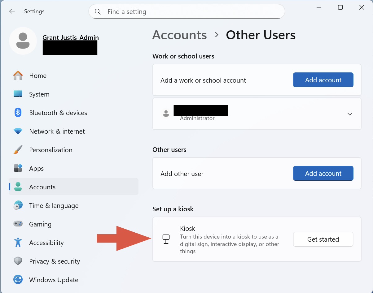Open the Home settings page
Image resolution: width=373 pixels, height=293 pixels.
[x=73, y=75]
